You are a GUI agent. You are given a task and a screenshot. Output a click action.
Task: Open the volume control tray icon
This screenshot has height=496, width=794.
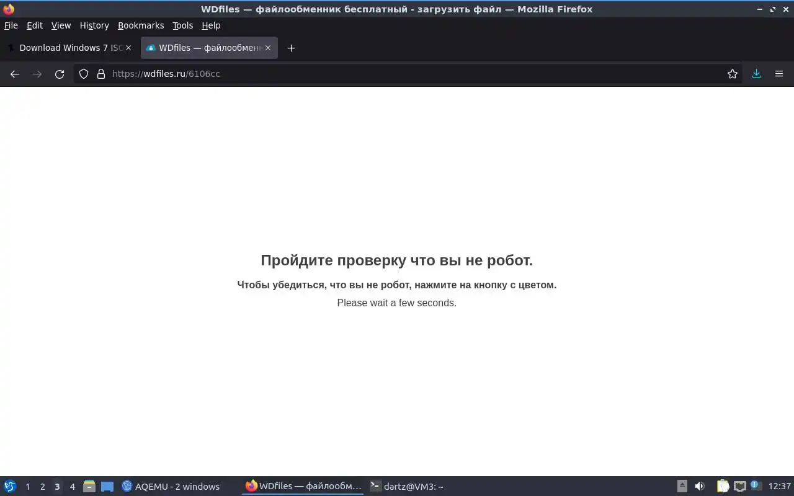coord(700,486)
